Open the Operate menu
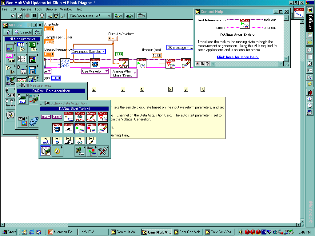The height and width of the screenshot is (236, 315). click(x=25, y=9)
